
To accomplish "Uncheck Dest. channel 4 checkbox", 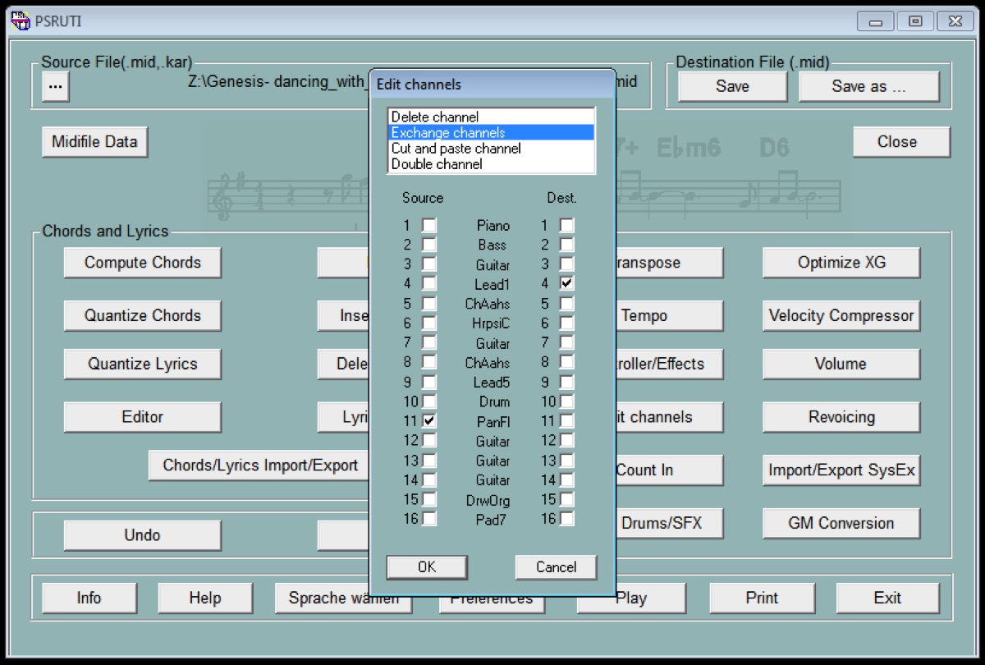I will point(567,283).
